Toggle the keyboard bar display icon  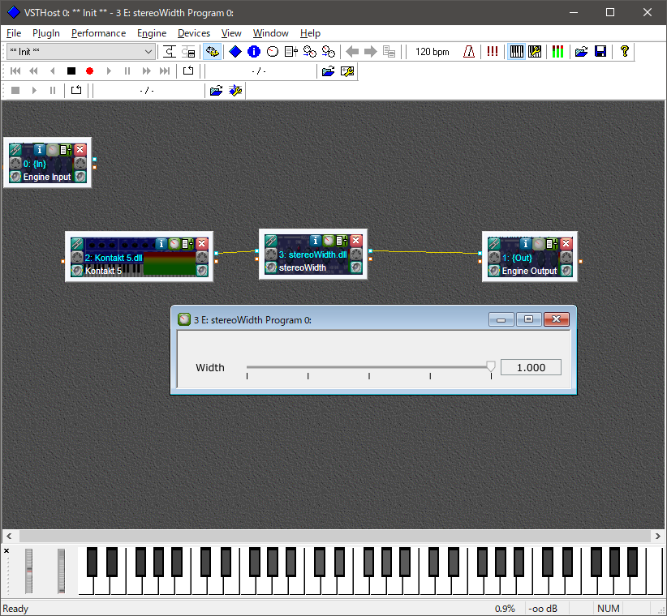point(516,52)
